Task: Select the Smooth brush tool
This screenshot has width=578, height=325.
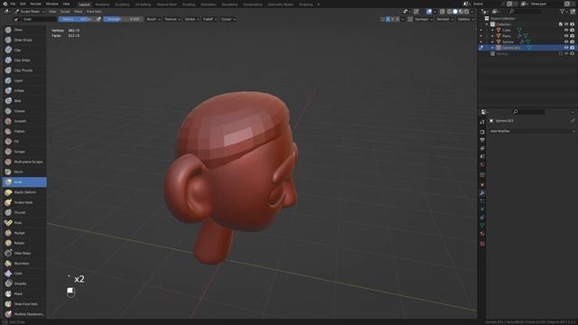Action: (24, 121)
